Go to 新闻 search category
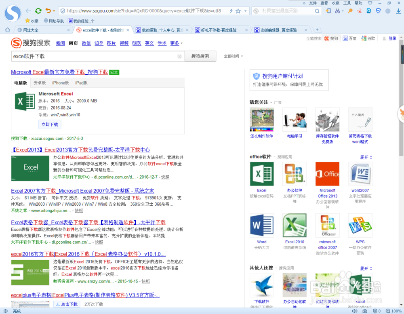 click(60, 43)
